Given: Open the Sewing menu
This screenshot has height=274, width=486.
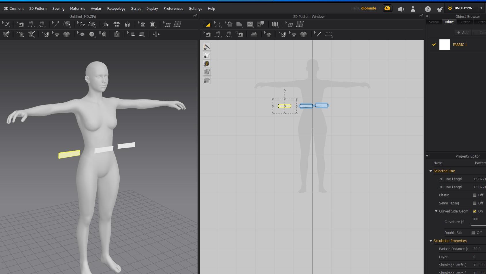Looking at the screenshot, I should point(58,9).
